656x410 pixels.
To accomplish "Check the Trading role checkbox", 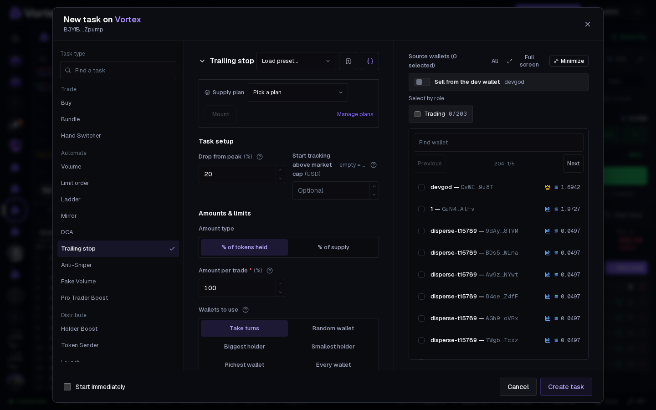I will (x=417, y=114).
